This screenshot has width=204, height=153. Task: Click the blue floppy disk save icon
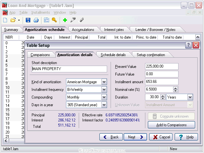click(x=28, y=20)
